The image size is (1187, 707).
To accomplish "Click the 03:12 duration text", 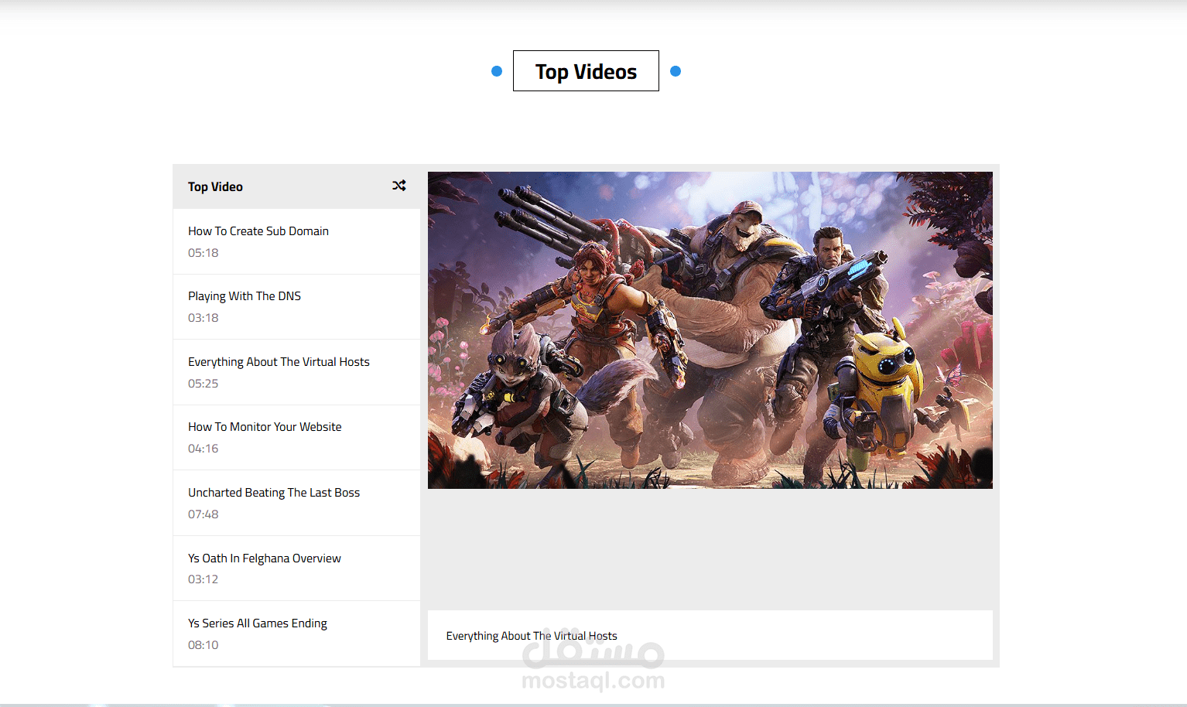I will (204, 579).
